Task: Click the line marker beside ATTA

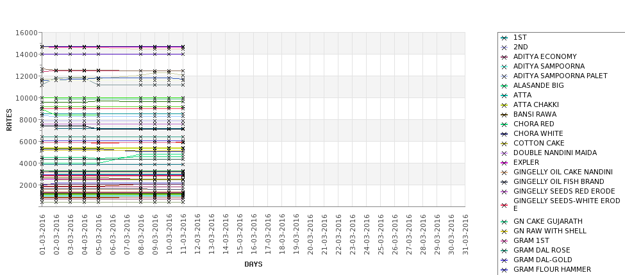Action: coord(504,96)
